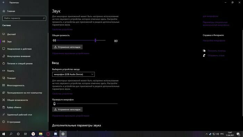Open network status tray icon
Screen dimensions: 243x137
point(214,134)
